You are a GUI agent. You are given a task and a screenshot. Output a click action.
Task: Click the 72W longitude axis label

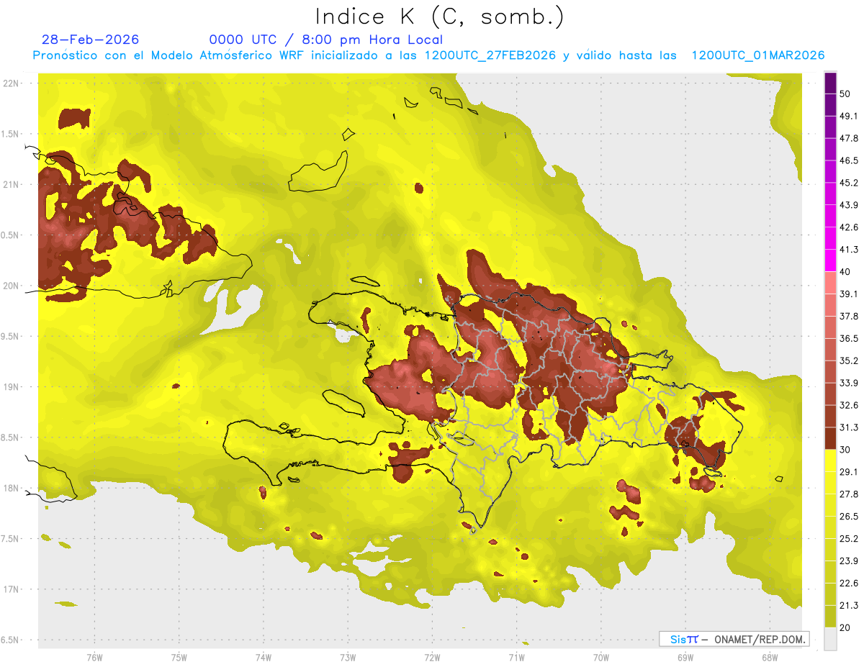[432, 657]
